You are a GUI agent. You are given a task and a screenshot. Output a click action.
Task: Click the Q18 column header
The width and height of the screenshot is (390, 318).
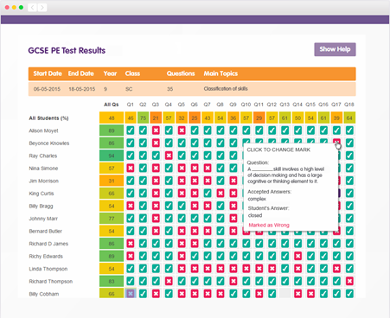(x=349, y=105)
